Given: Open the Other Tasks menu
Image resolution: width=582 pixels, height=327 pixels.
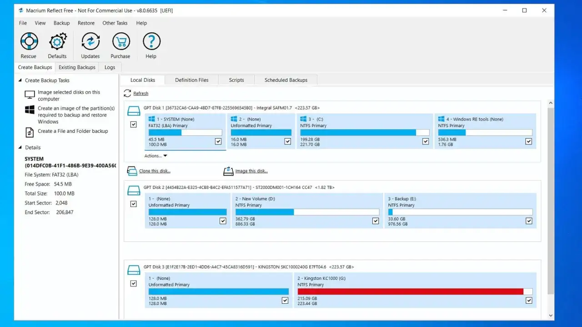Looking at the screenshot, I should click(x=115, y=23).
